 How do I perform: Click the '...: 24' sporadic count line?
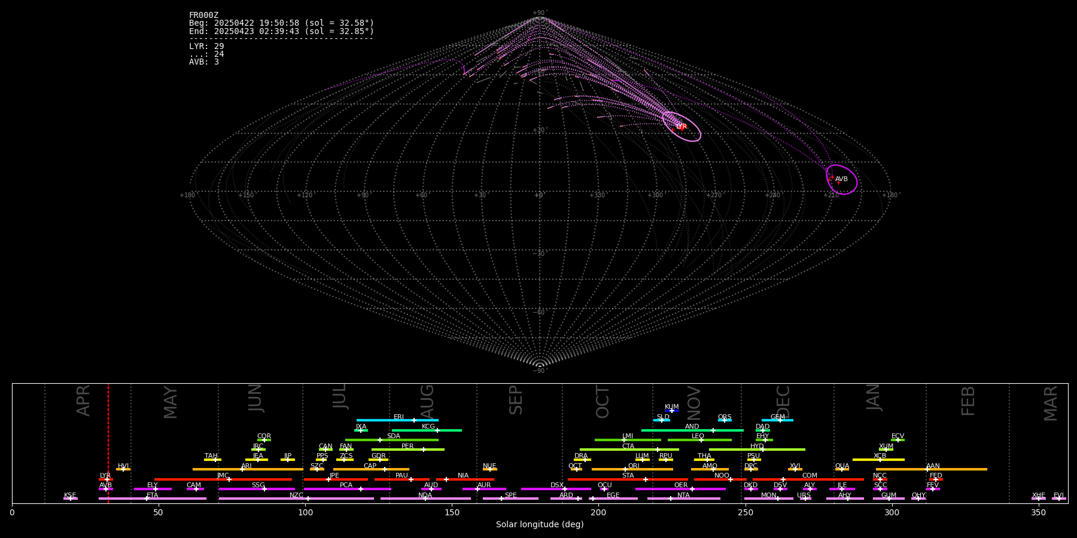coord(206,54)
